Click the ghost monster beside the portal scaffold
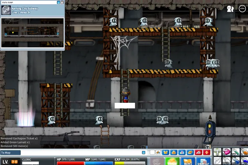This screenshot has width=248, height=165. [52, 120]
